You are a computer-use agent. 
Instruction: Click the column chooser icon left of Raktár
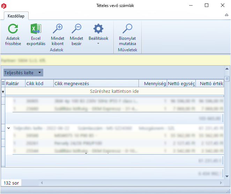(x=3, y=83)
